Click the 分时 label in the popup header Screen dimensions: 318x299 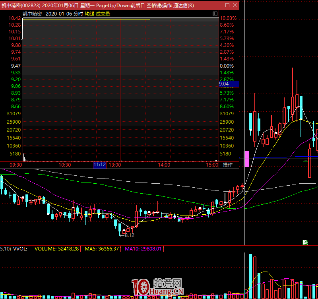coord(78,14)
